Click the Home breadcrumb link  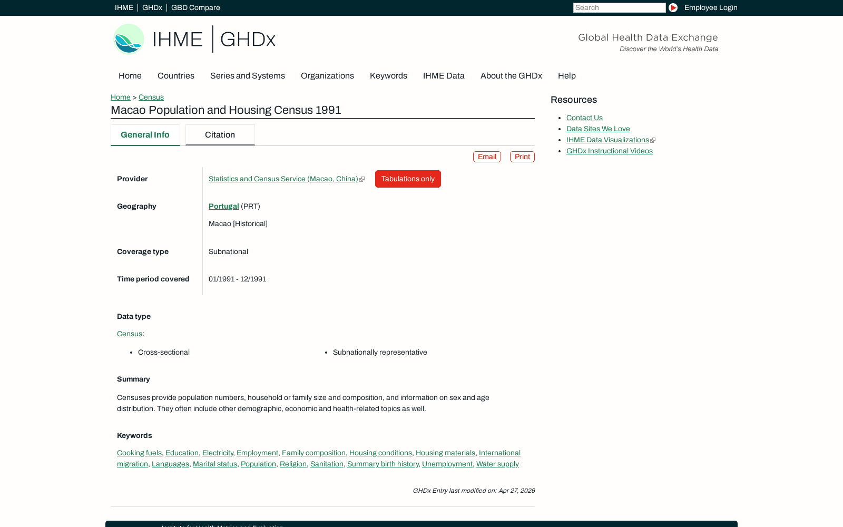121,97
